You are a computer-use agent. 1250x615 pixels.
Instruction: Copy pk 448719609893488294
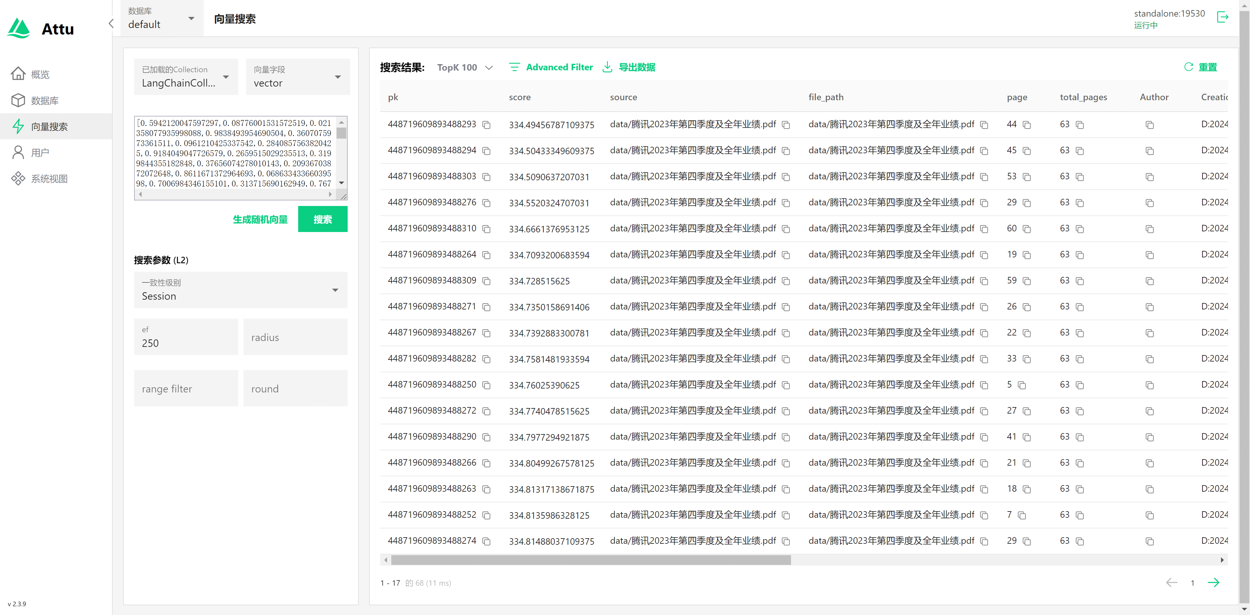486,151
